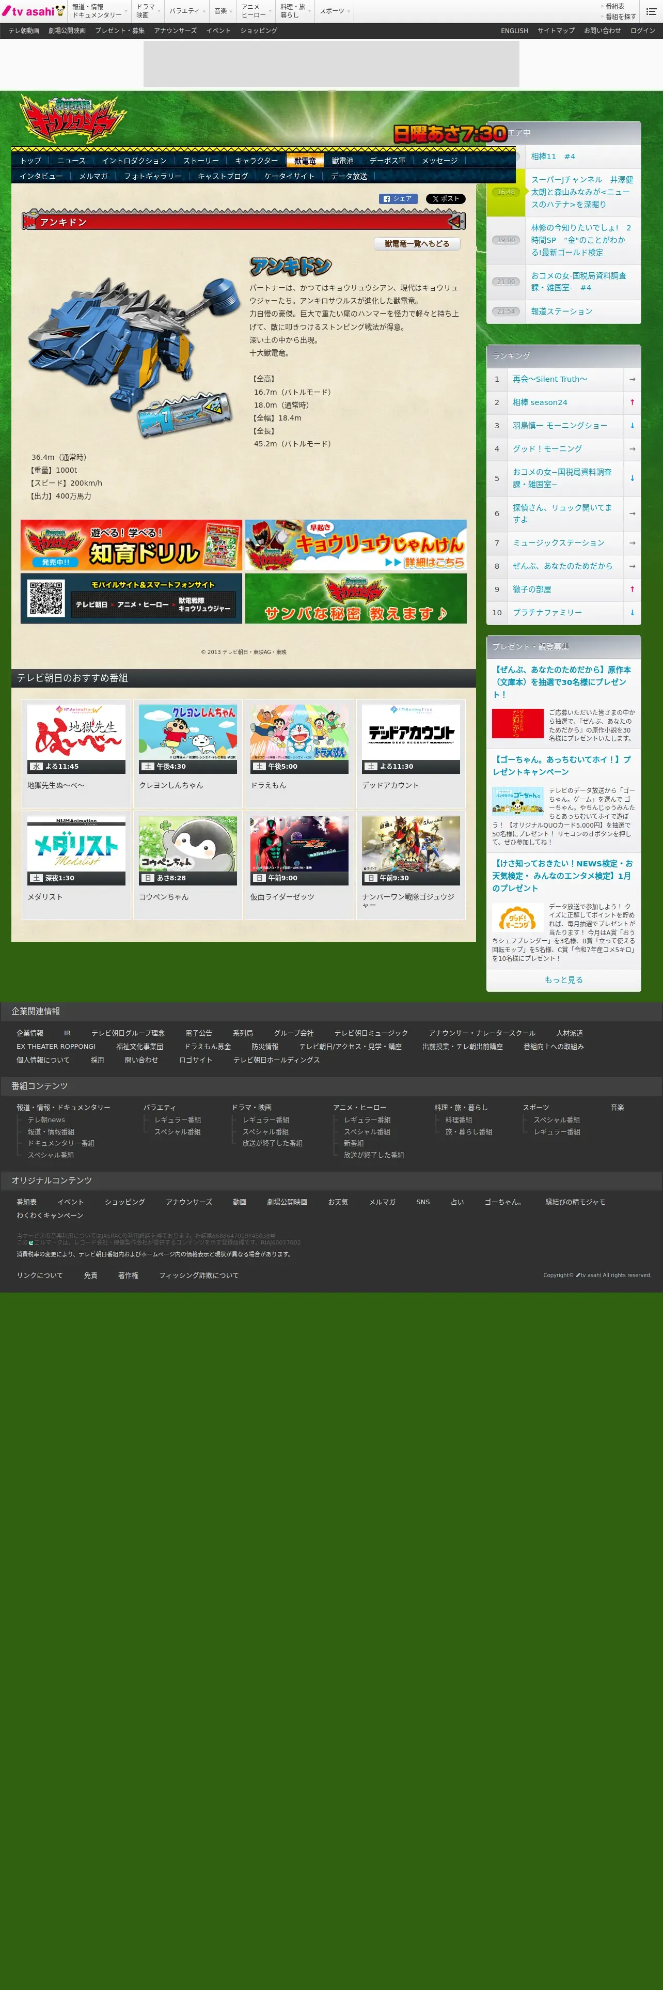Open the ドラえもん募金 footer link

coord(208,1047)
